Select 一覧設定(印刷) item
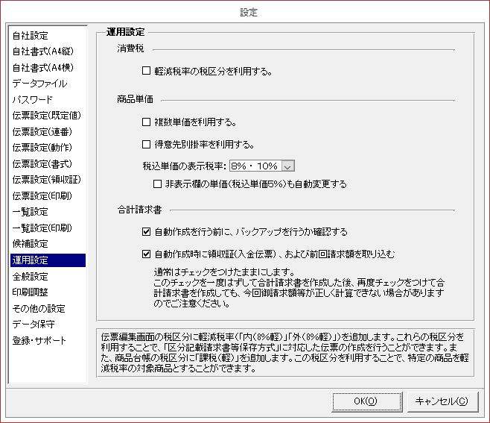This screenshot has height=423, width=490. (x=42, y=228)
